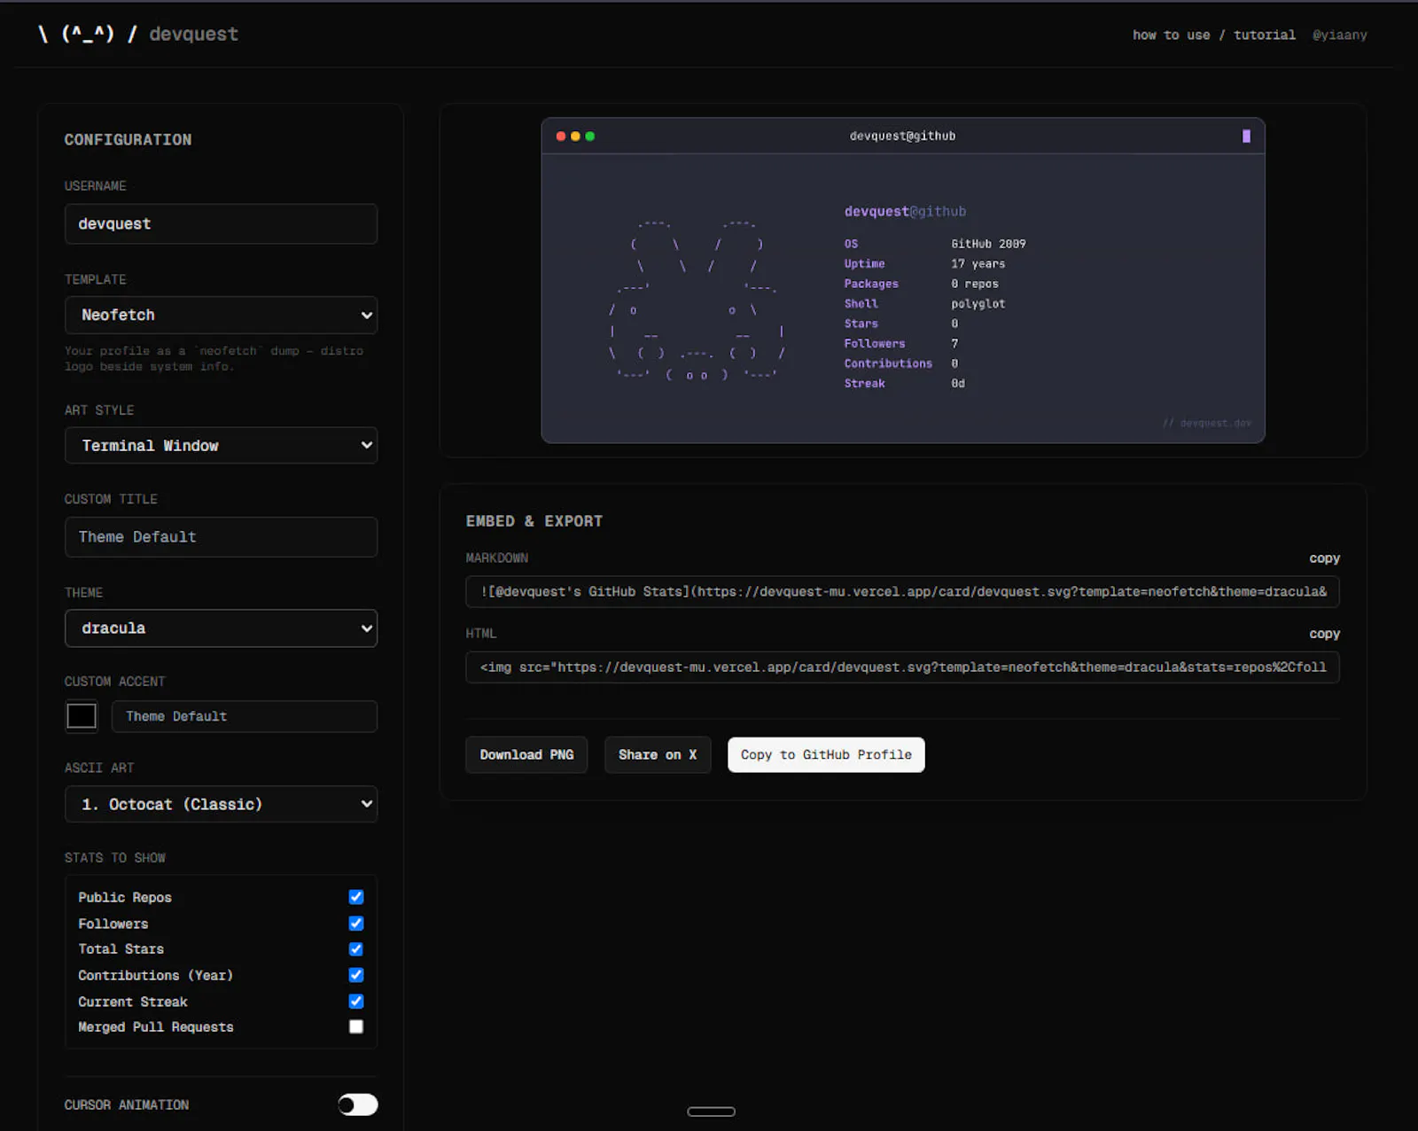Click the Octocat ASCII art in preview
Viewport: 1418px width, 1131px height.
tap(697, 300)
